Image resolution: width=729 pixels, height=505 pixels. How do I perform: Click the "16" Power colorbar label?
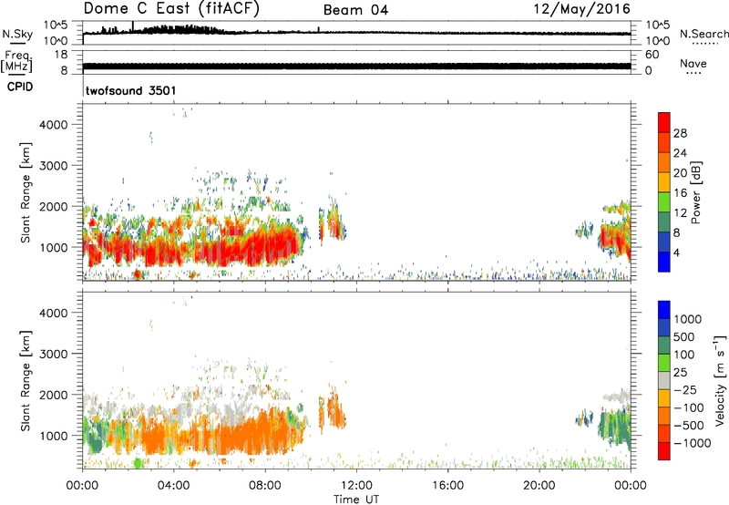680,193
